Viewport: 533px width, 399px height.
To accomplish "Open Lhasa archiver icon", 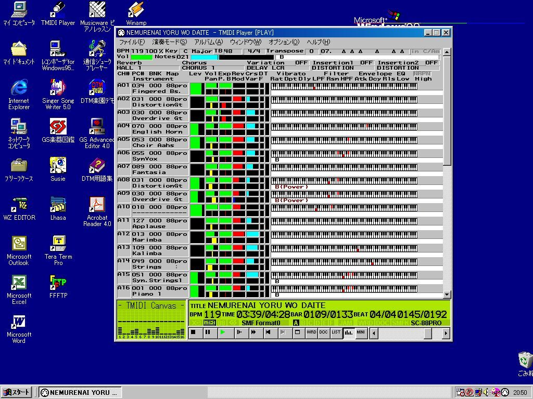I will tap(58, 208).
